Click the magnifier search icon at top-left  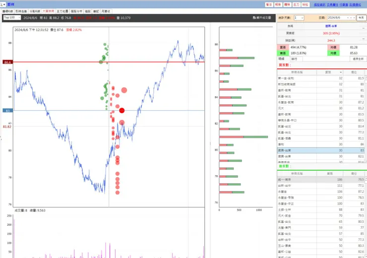pos(1,4)
